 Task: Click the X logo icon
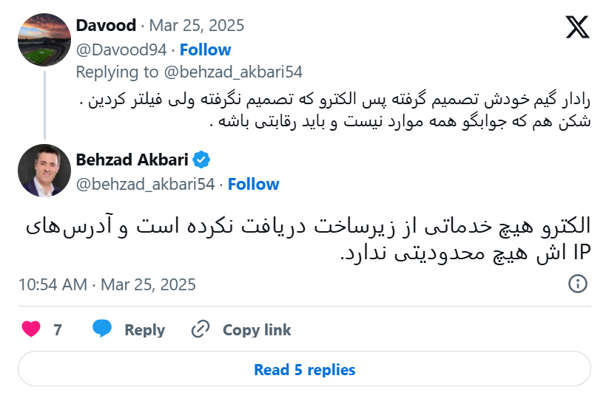point(577,28)
